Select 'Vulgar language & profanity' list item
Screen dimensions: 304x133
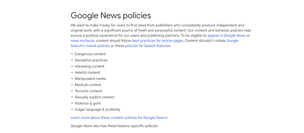[98, 110]
